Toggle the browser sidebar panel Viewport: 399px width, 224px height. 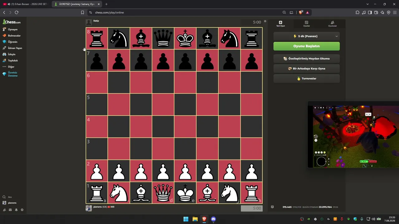(370, 12)
